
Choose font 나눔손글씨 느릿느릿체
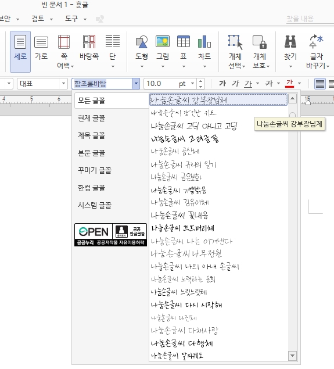pyautogui.click(x=218, y=292)
